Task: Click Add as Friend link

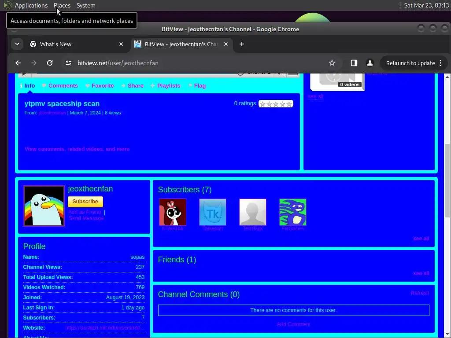Action: click(x=85, y=212)
